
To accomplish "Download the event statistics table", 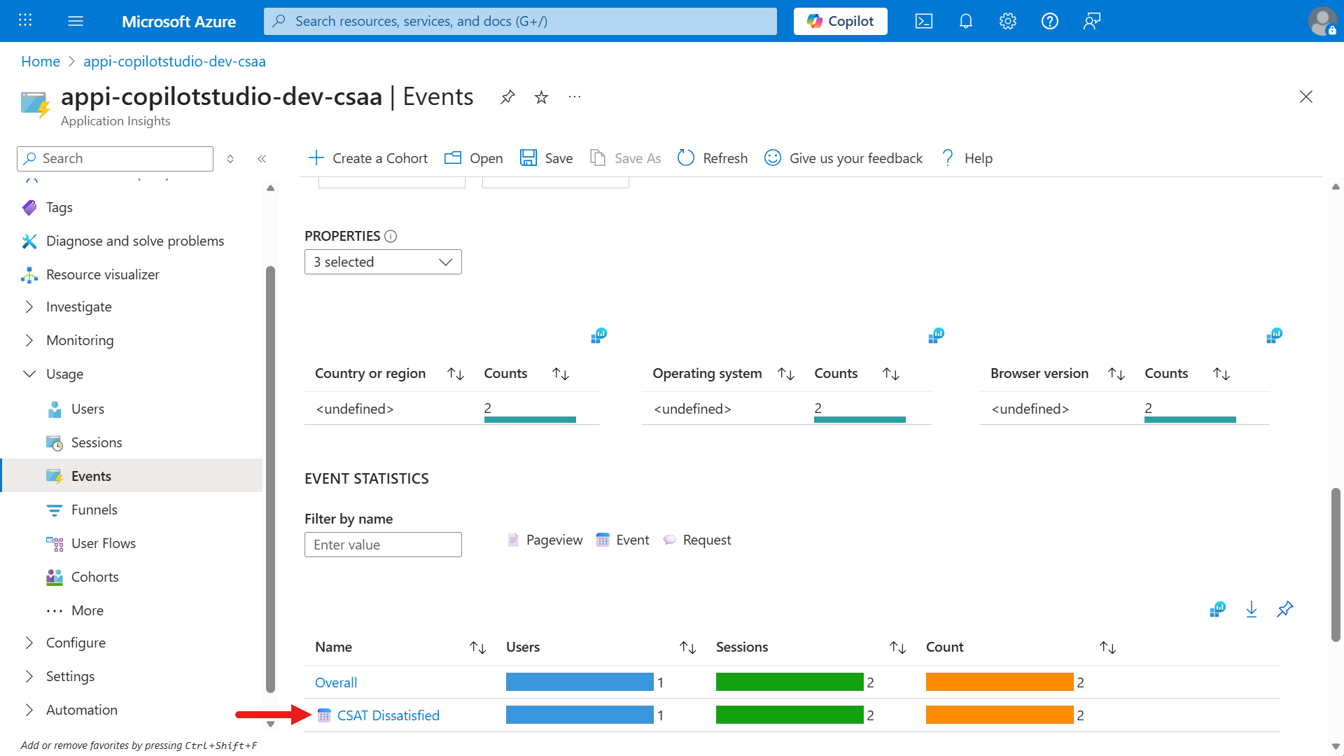I will click(1252, 609).
